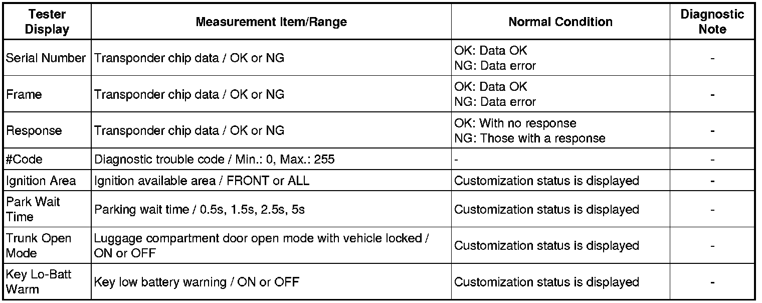Click the Key Lo-Batt Warm cell

39,282
